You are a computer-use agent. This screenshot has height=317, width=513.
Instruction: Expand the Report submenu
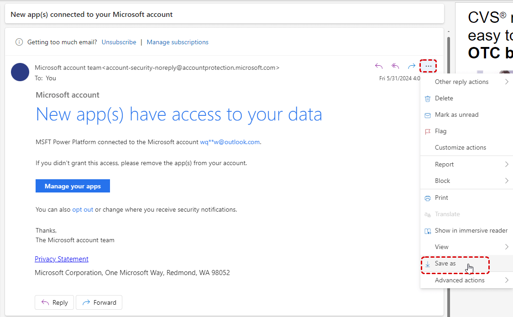point(507,164)
